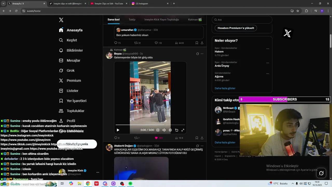Open options for the Hakem trend
The image size is (332, 187).
pyautogui.click(x=268, y=49)
